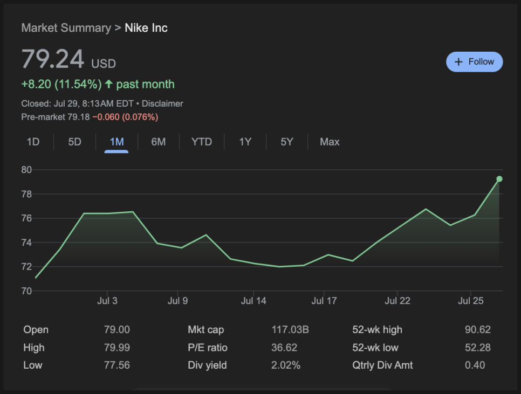Click the Div yield label
Viewport: 521px width, 394px height.
(207, 365)
